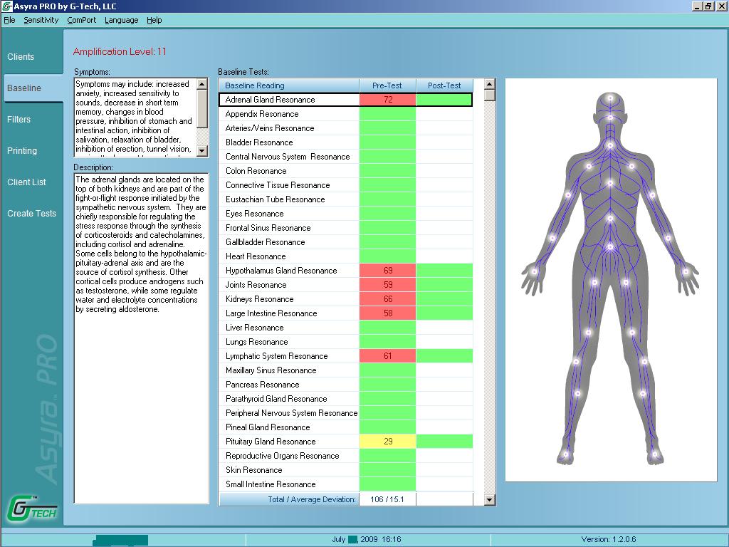729x547 pixels.
Task: Click the red 72 Adrenal Gland cell
Action: pyautogui.click(x=387, y=100)
